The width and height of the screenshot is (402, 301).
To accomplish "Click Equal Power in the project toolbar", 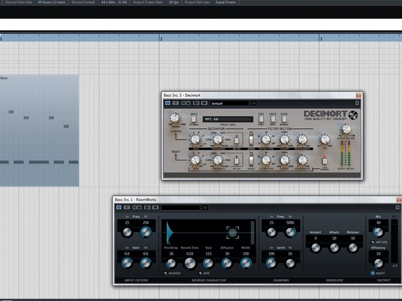I will coord(225,2).
